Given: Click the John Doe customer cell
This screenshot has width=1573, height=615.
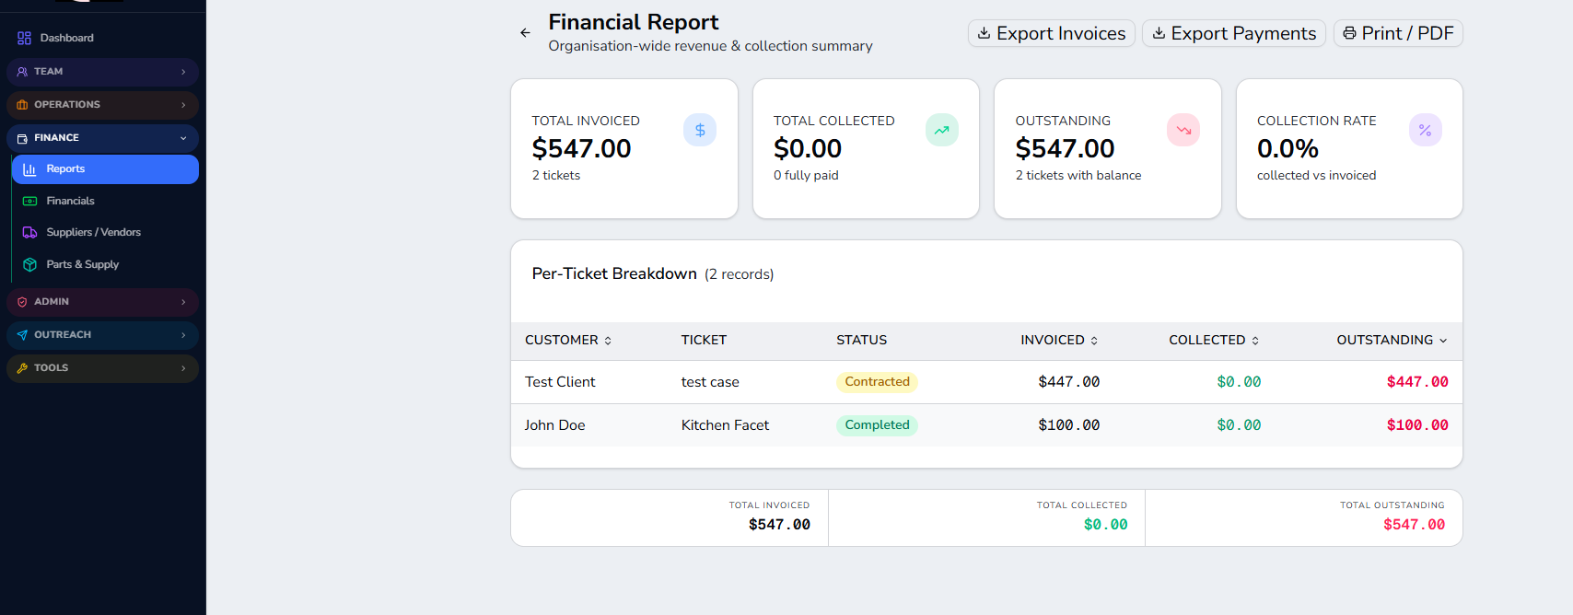Looking at the screenshot, I should (554, 425).
